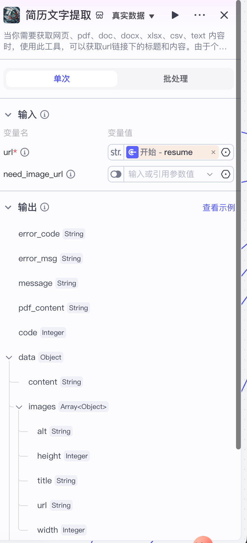Remove the 开始 - resume reference tag

213,152
